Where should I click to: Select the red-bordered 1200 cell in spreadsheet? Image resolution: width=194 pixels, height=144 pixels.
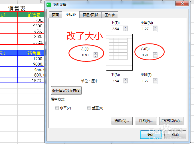click(31, 20)
